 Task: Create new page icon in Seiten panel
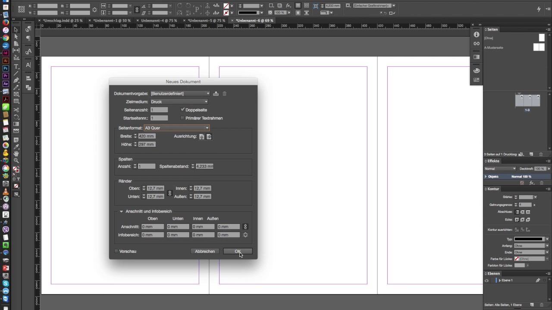tap(531, 154)
